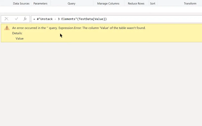This screenshot has width=202, height=126.
Task: Click the Value entry under Details
Action: pyautogui.click(x=20, y=39)
